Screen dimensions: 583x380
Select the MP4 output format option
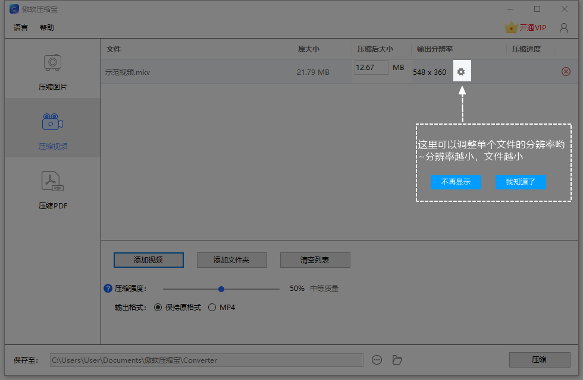coord(212,308)
